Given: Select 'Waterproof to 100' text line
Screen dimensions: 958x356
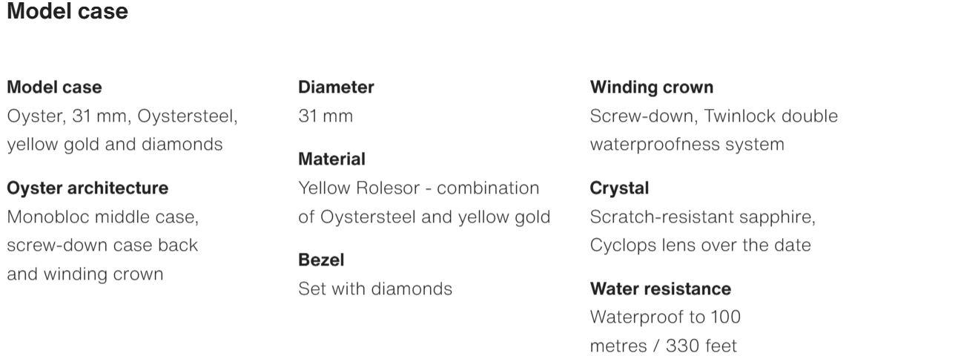Looking at the screenshot, I should tap(665, 317).
